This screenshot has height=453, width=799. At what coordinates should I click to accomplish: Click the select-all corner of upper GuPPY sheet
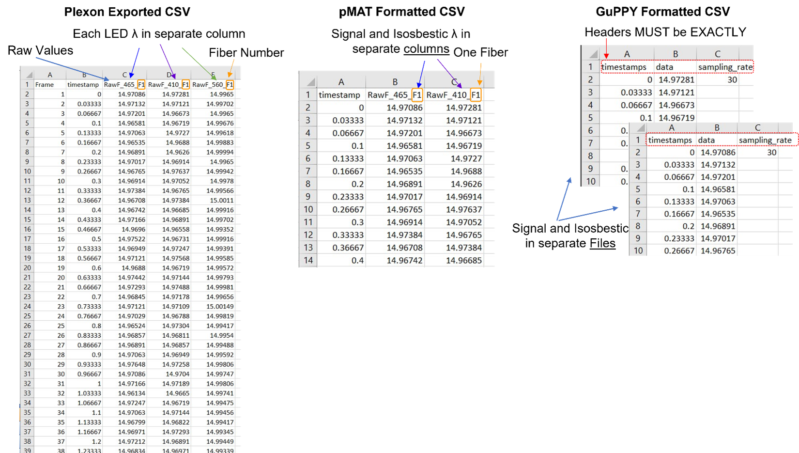pyautogui.click(x=591, y=54)
